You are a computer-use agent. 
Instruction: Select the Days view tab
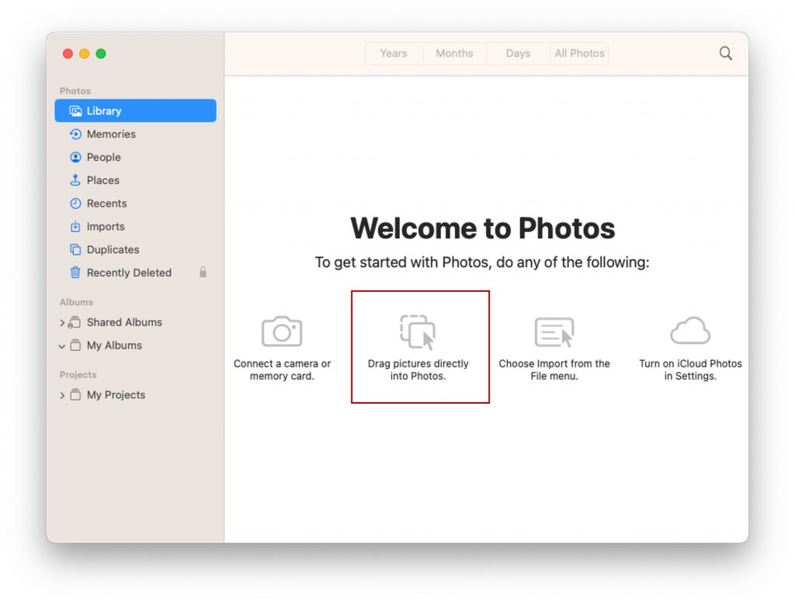518,54
